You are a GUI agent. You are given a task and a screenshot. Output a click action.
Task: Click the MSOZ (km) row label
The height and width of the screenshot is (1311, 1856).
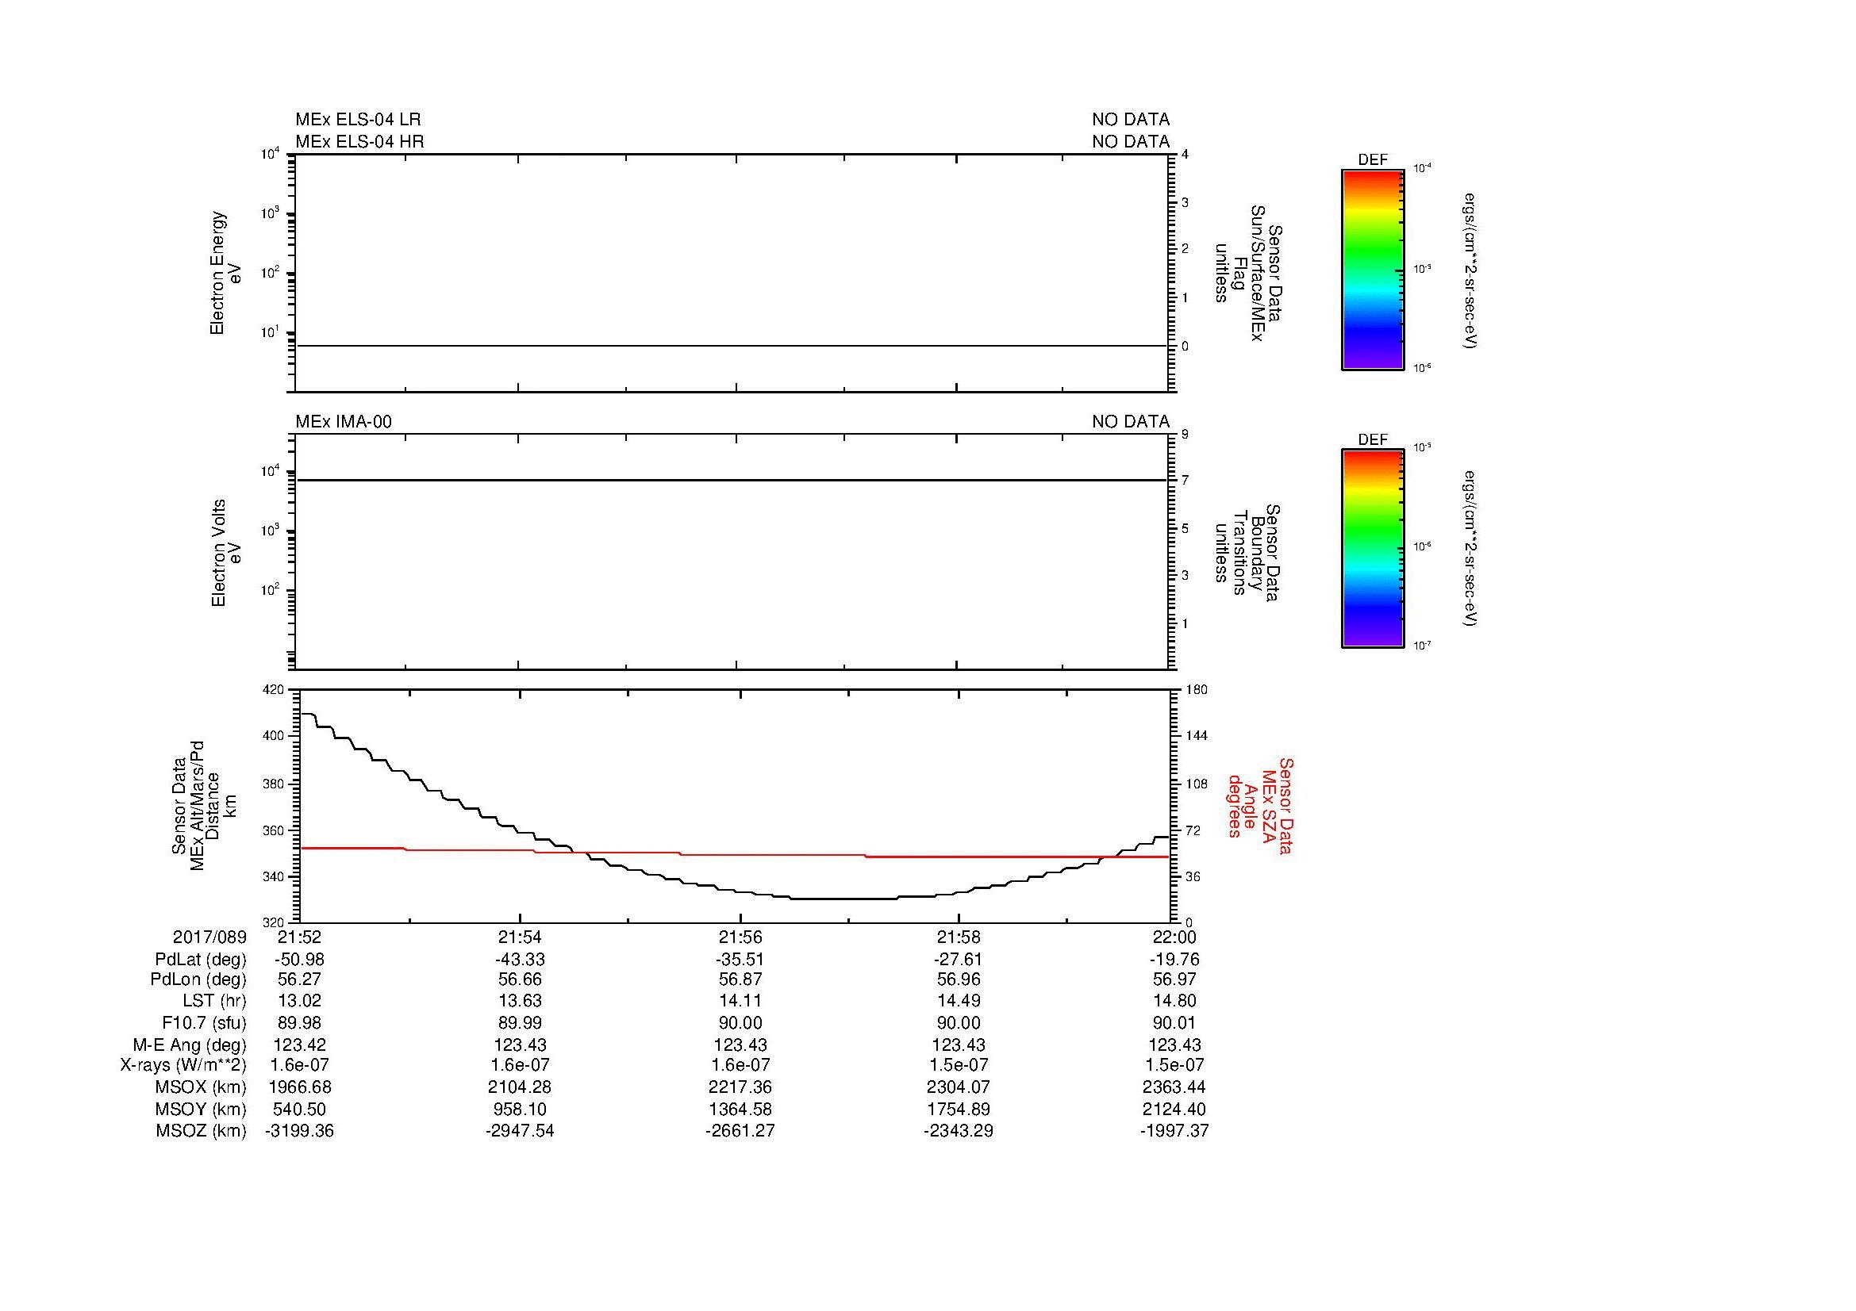click(201, 1131)
